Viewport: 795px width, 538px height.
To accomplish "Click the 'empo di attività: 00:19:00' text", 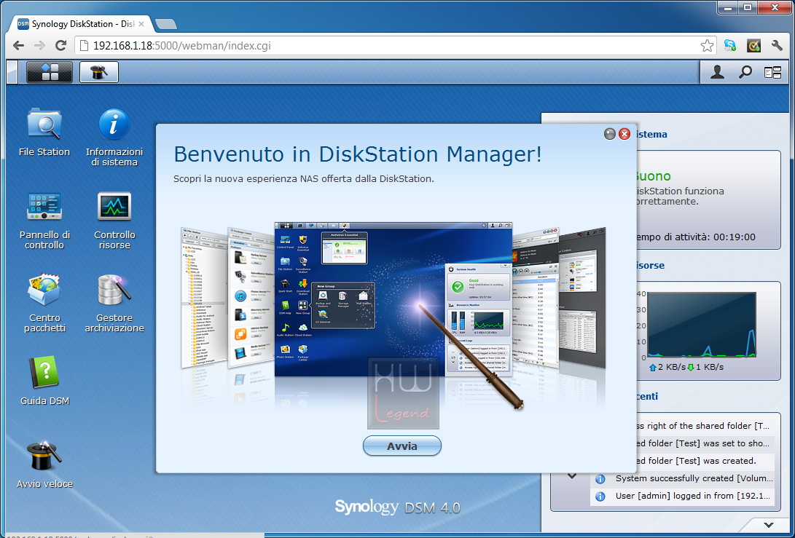I will pyautogui.click(x=696, y=237).
